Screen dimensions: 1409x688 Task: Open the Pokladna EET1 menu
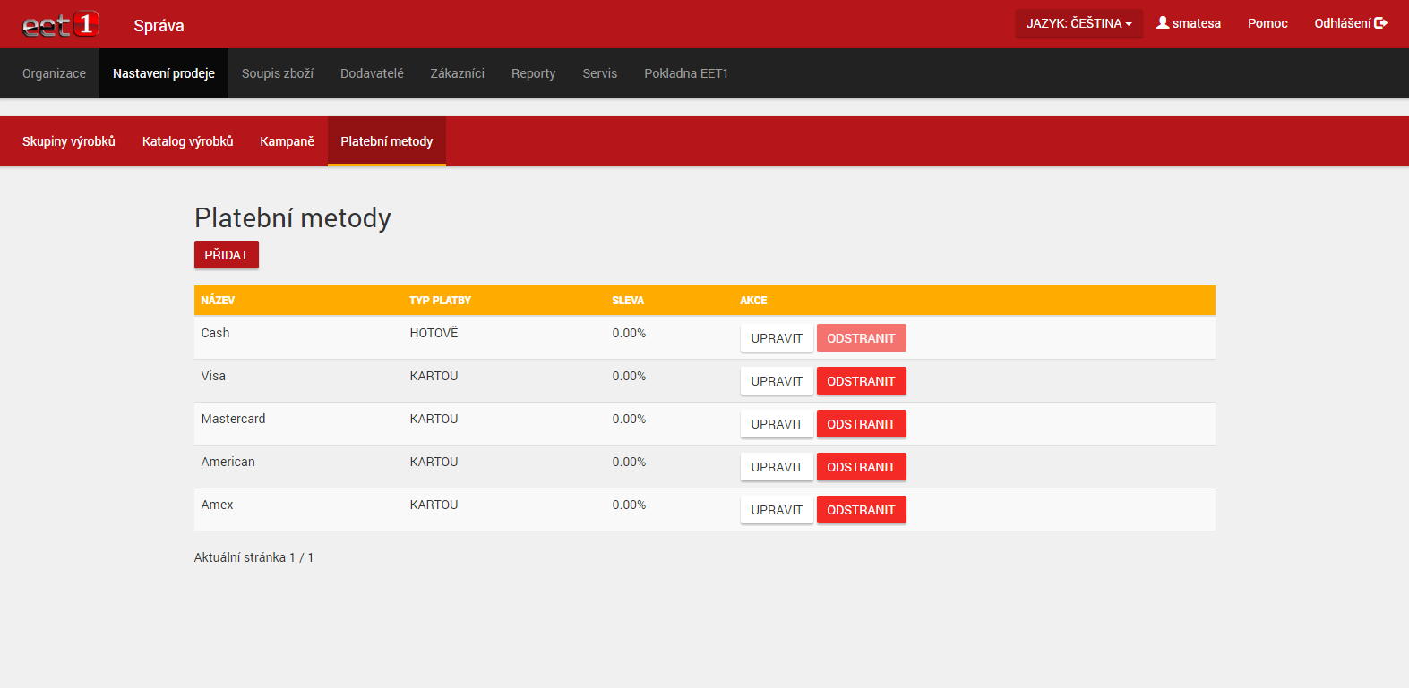tap(686, 73)
